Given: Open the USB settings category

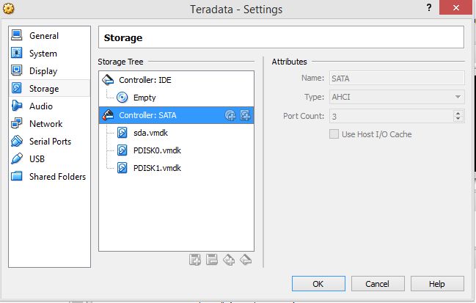Looking at the screenshot, I should [x=49, y=158].
